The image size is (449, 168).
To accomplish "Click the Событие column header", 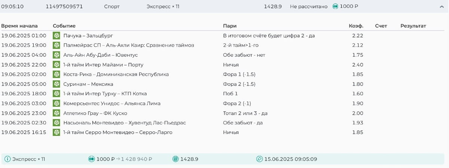I will click(x=64, y=26).
